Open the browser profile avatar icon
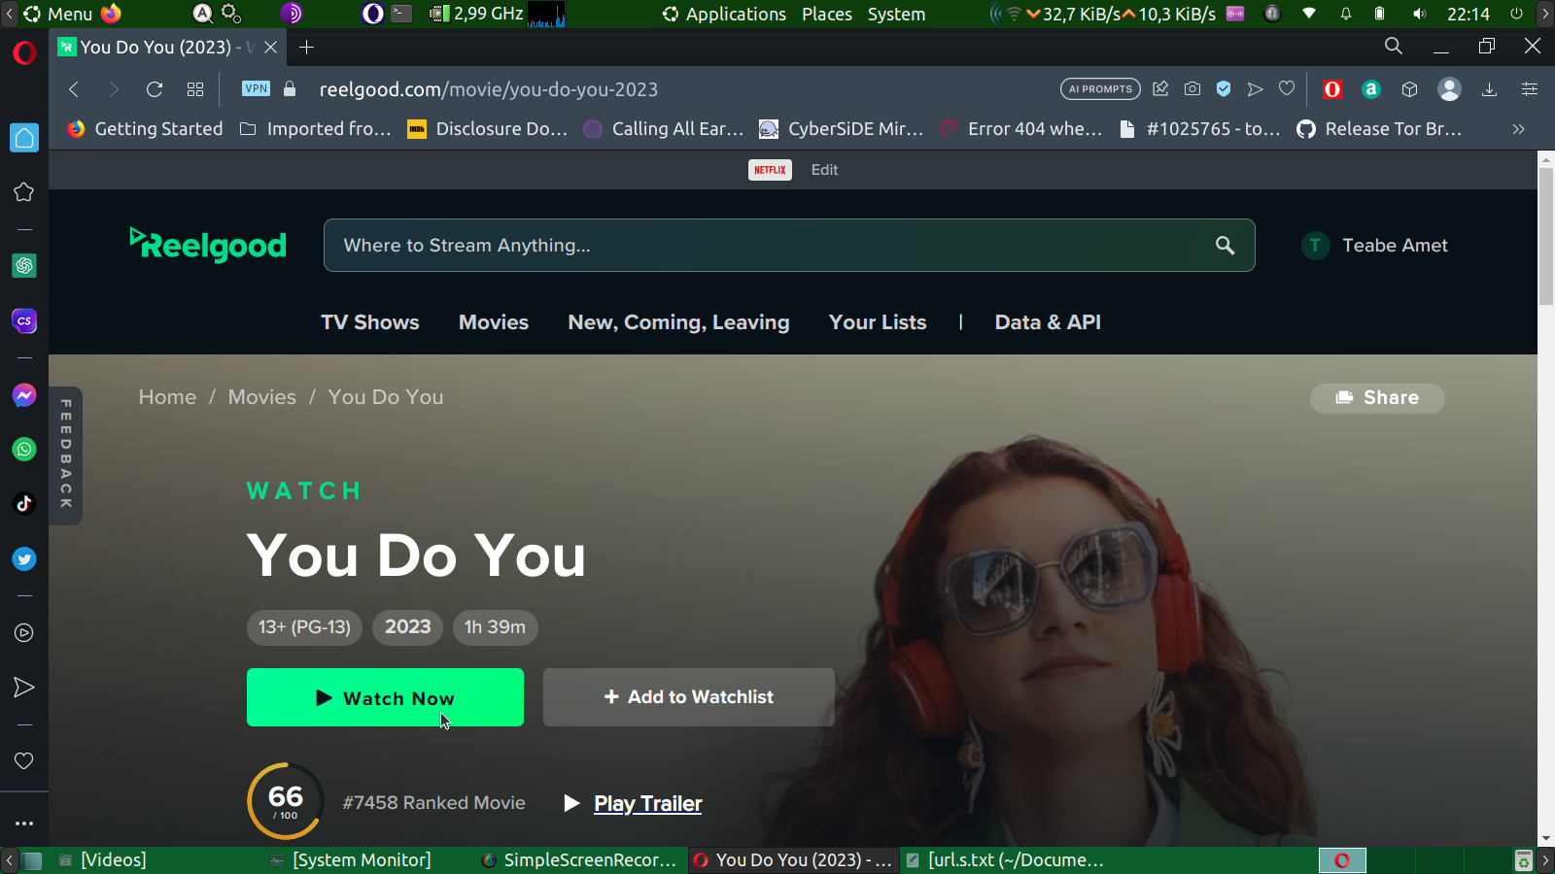1555x874 pixels. (x=1449, y=89)
